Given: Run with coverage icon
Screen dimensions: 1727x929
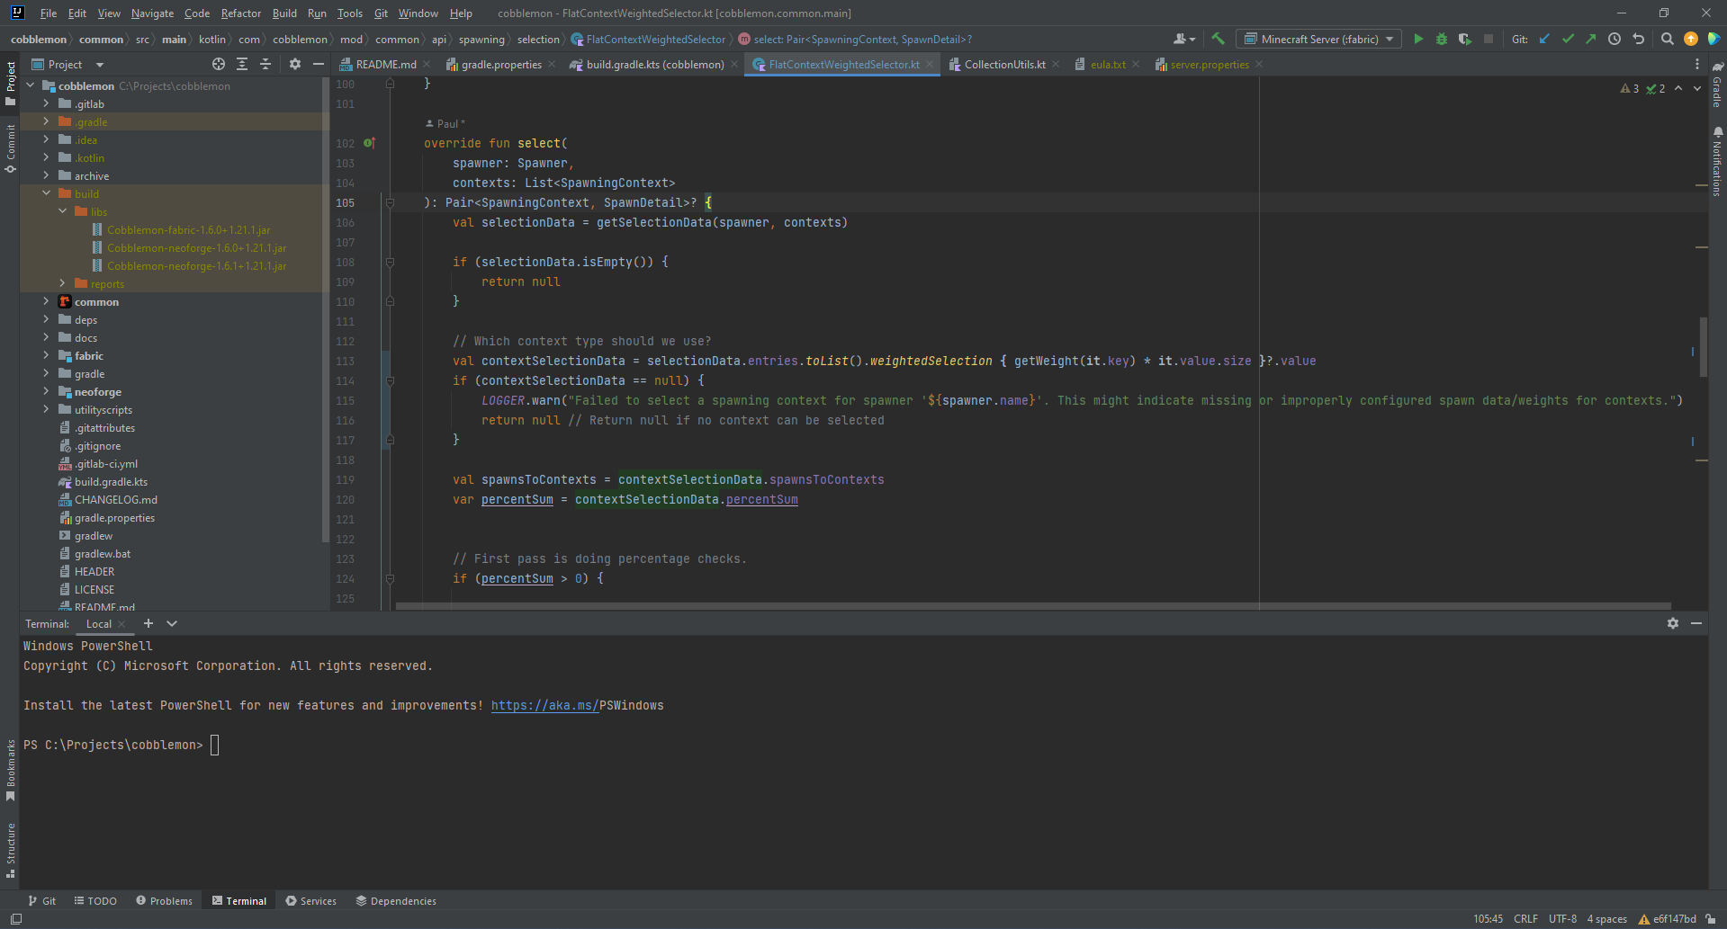Looking at the screenshot, I should click(x=1464, y=39).
